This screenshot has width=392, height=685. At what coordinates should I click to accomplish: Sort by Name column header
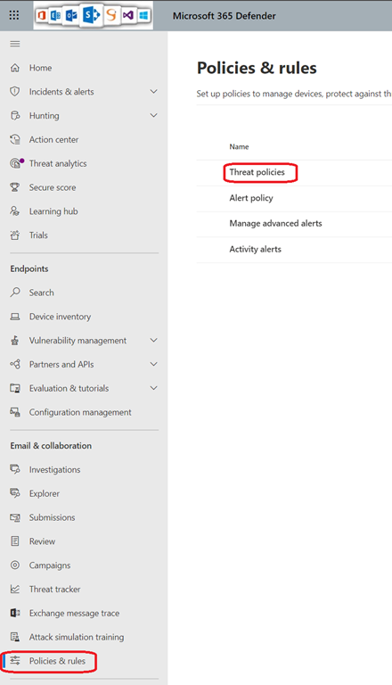pyautogui.click(x=240, y=147)
